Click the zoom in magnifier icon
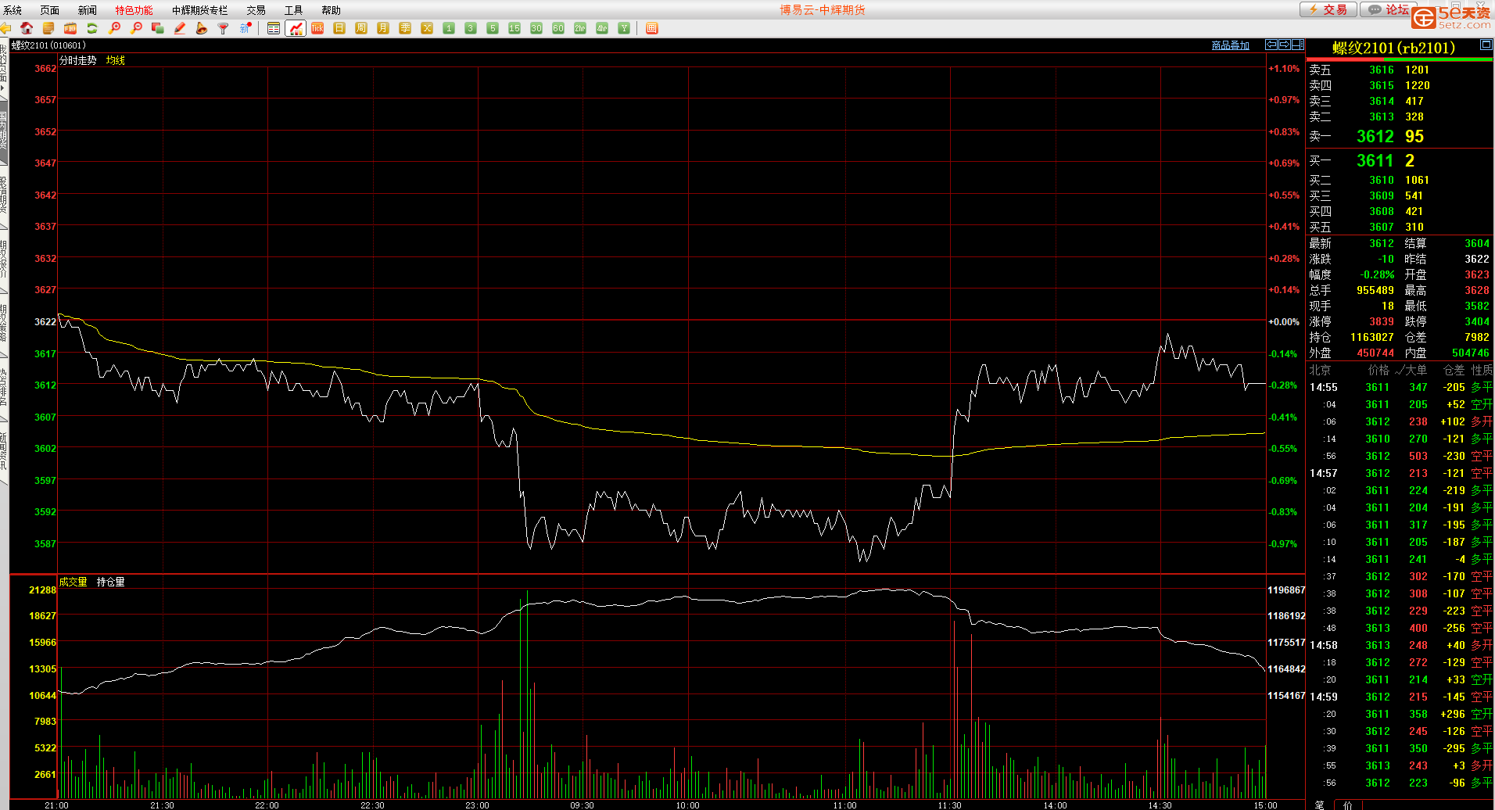1495x810 pixels. click(114, 28)
